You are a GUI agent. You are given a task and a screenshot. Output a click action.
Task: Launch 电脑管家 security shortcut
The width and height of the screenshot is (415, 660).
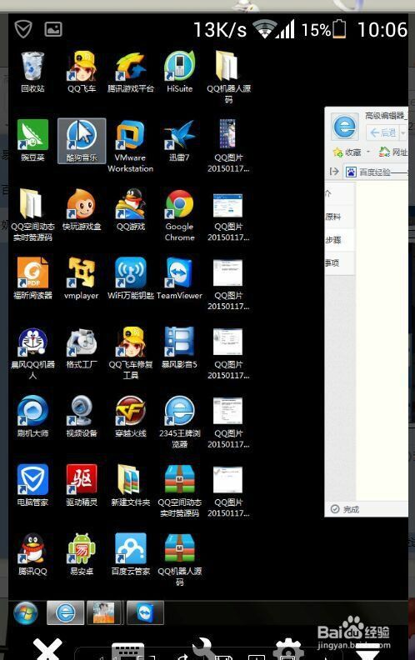coord(32,485)
